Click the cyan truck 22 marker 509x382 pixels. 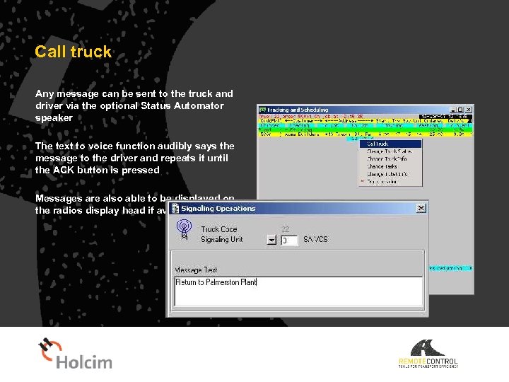point(354,139)
